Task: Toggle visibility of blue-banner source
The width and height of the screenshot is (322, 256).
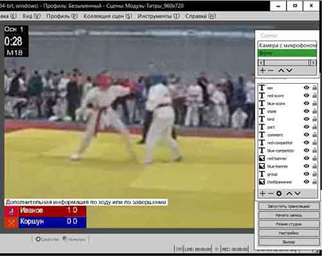Action: [x=307, y=166]
